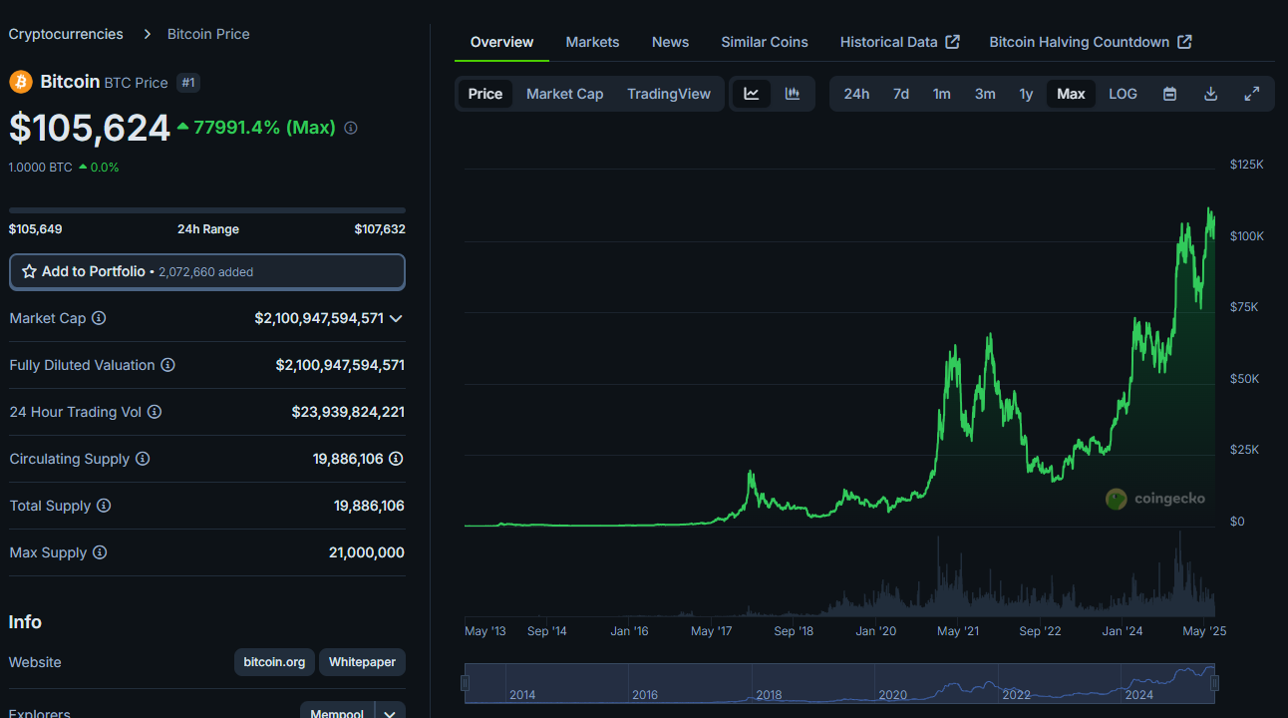Image resolution: width=1288 pixels, height=718 pixels.
Task: Click the $23,939,824,221 trading volume value
Action: pos(348,412)
